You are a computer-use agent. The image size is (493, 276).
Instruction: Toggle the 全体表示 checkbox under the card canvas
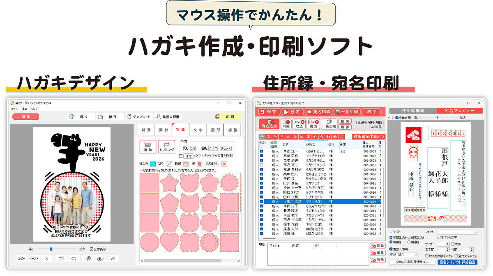coord(91,249)
